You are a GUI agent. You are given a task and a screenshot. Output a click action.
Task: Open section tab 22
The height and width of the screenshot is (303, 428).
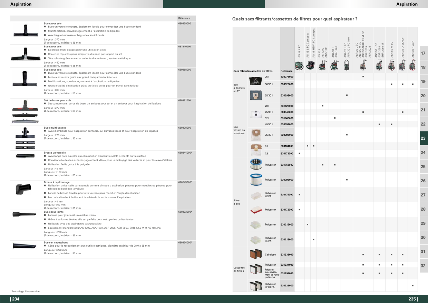[423, 124]
